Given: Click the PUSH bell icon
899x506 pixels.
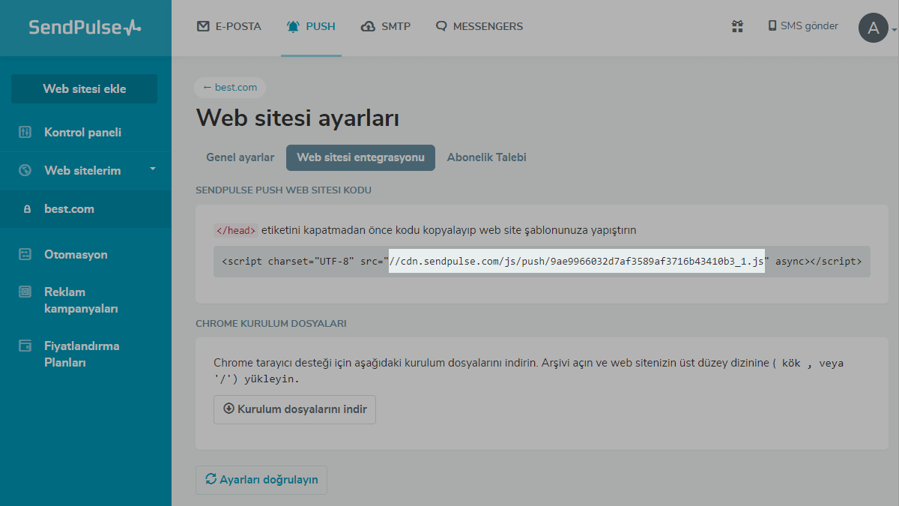Looking at the screenshot, I should pyautogui.click(x=293, y=26).
